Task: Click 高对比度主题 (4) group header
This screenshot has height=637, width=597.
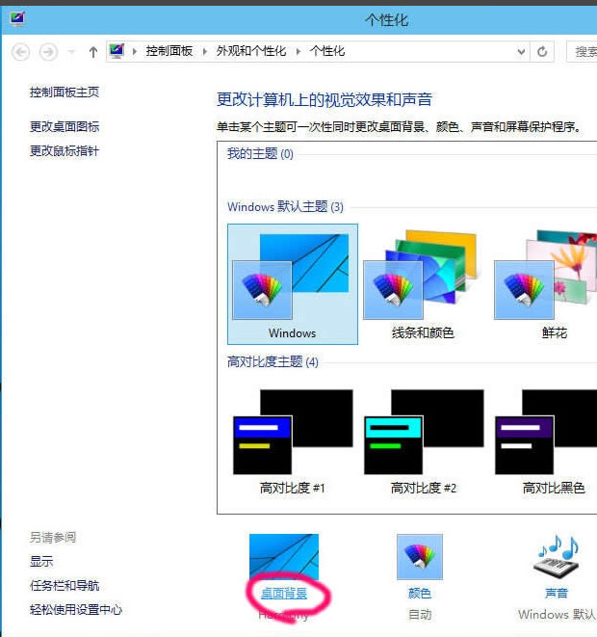Action: 273,361
